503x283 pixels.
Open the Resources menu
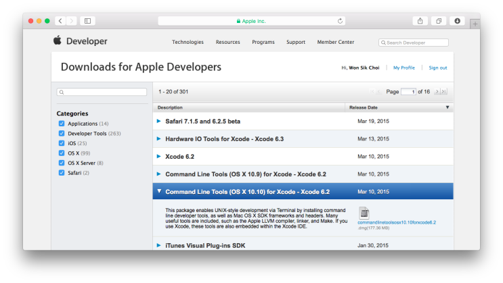[x=227, y=42]
